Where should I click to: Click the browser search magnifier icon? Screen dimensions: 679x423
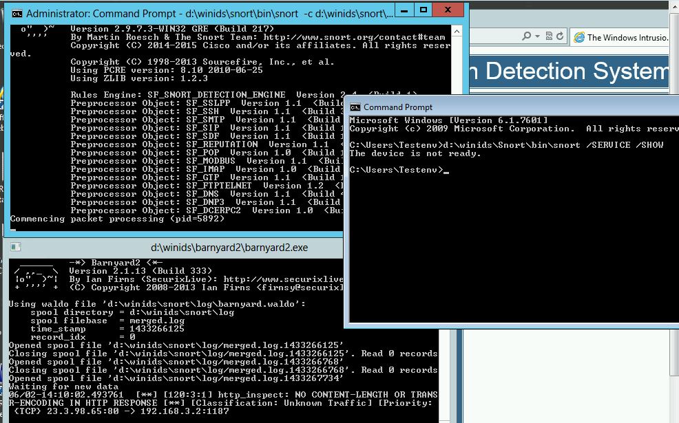coord(527,36)
